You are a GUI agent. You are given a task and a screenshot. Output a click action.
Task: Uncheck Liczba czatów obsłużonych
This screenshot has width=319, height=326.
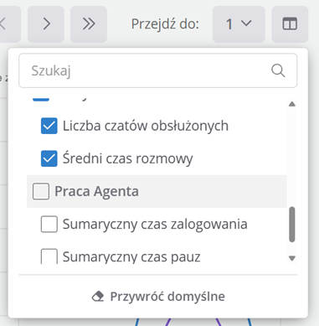[x=49, y=126]
